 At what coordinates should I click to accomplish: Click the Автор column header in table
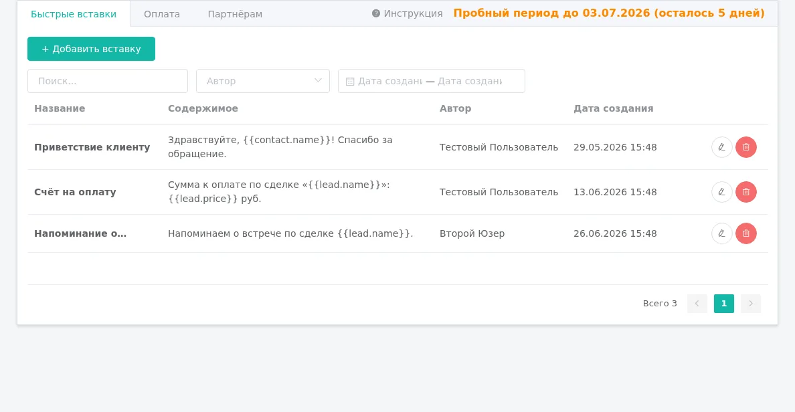tap(455, 108)
